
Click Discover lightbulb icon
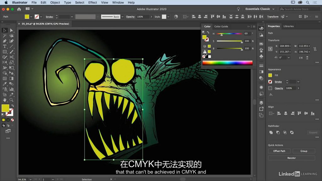coord(238,9)
